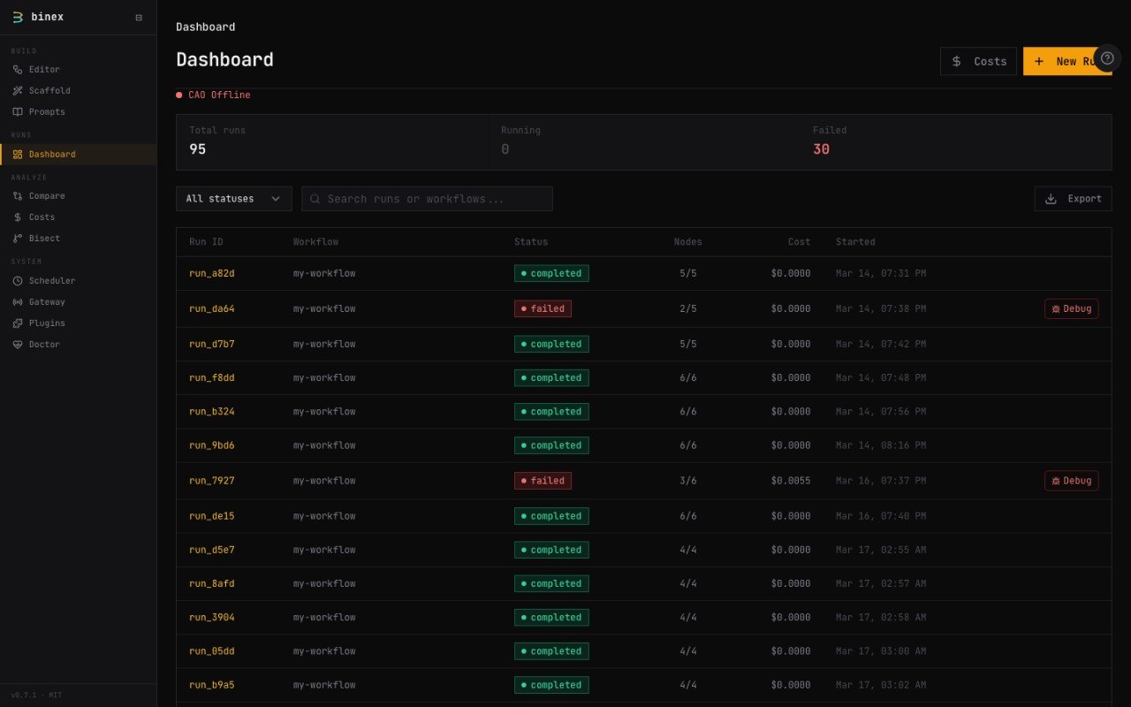
Task: Click the dollar icon in Costs button
Action: point(956,61)
